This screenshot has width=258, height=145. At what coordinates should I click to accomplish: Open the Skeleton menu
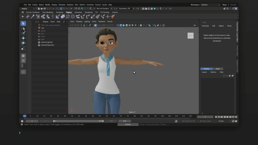70,5
